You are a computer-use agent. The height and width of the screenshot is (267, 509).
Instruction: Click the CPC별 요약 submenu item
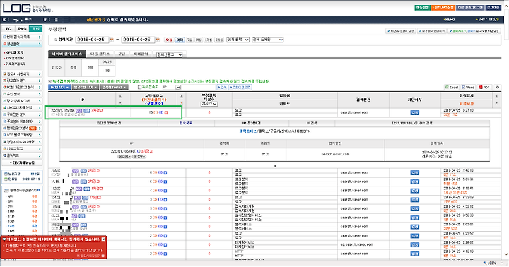tap(15, 52)
